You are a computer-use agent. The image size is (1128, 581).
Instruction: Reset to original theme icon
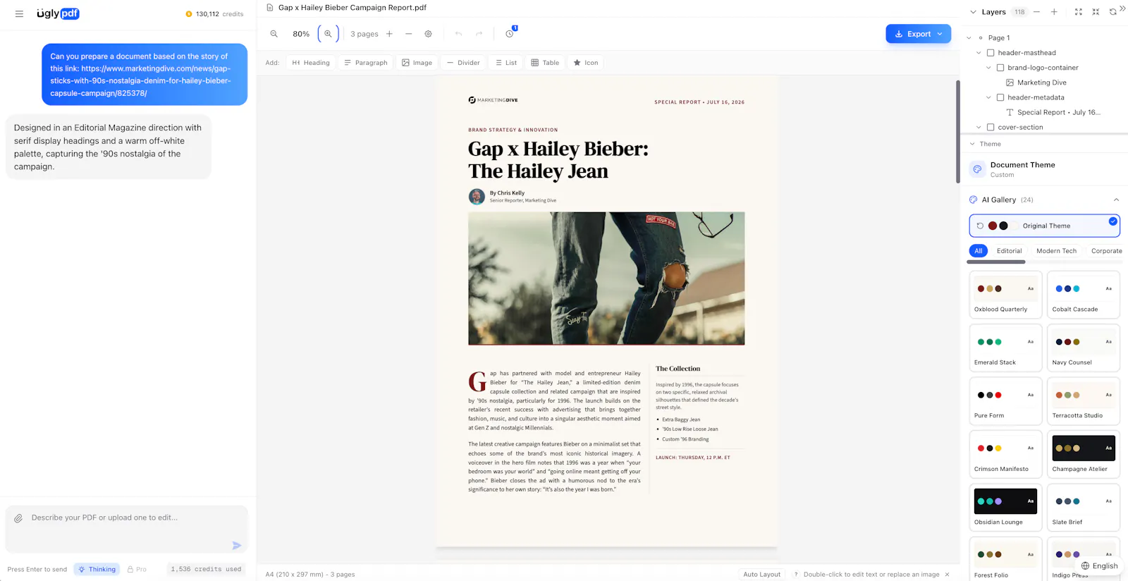[980, 226]
